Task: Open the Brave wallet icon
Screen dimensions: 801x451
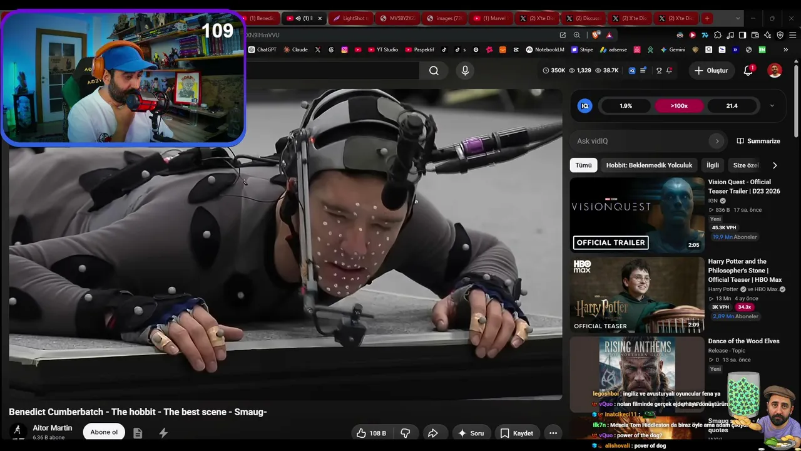Action: 755,35
